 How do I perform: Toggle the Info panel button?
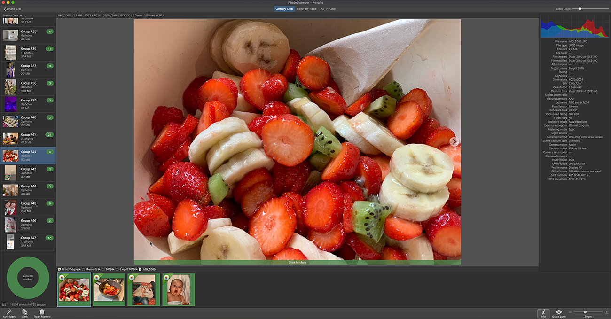543,313
